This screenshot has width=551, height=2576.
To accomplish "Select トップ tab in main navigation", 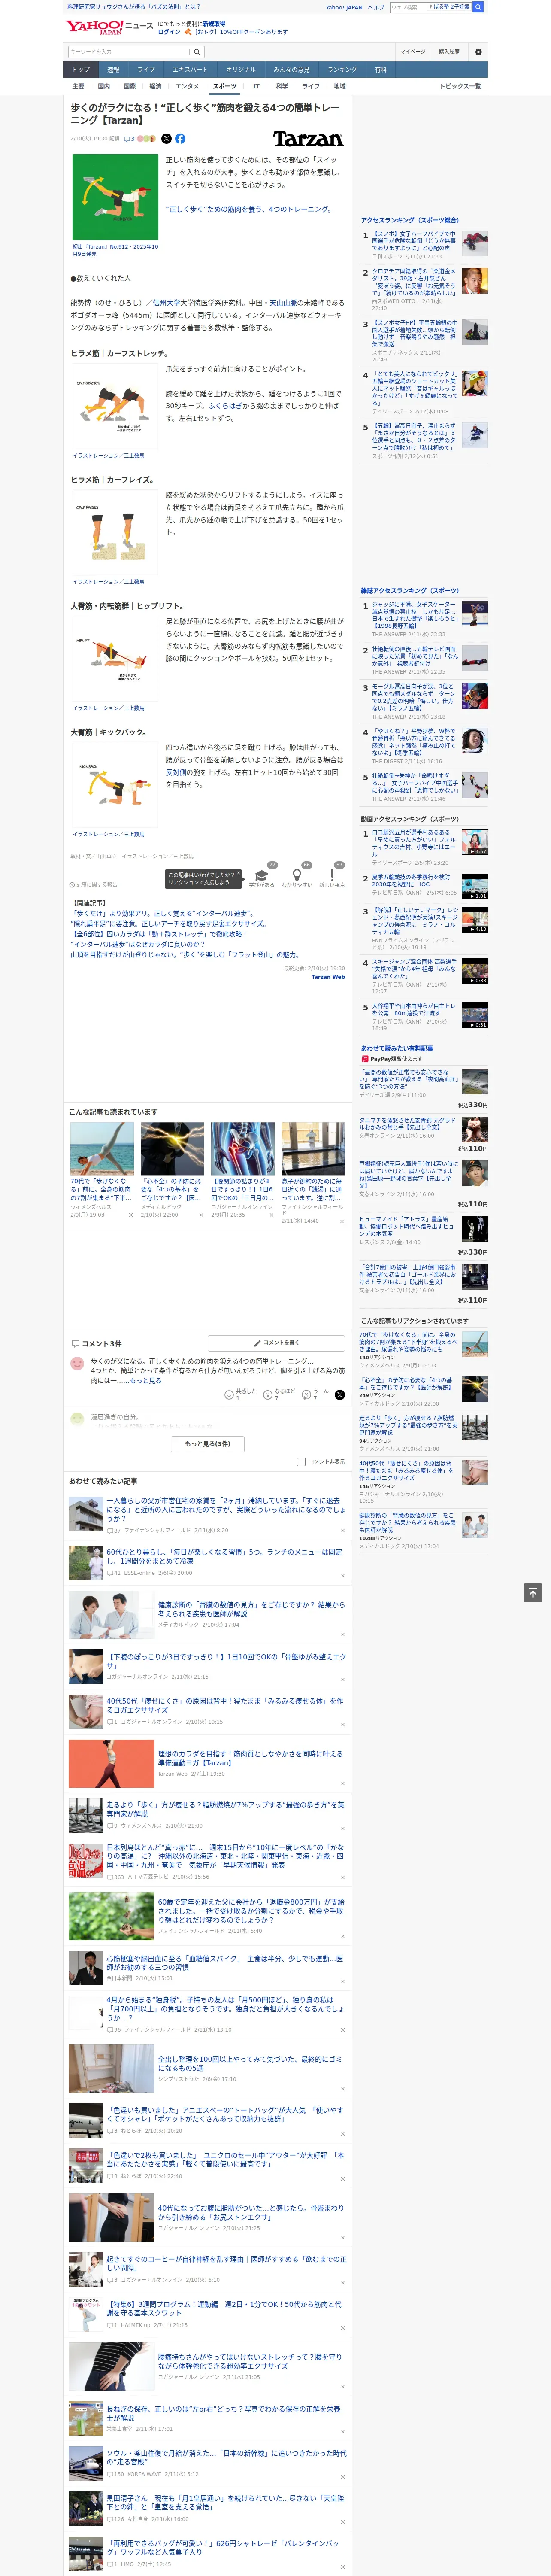I will pos(81,69).
